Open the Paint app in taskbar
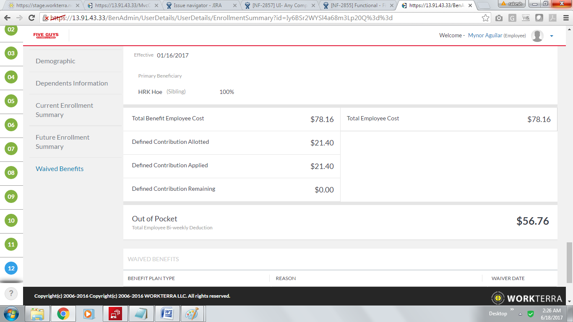The height and width of the screenshot is (322, 573). point(193,314)
